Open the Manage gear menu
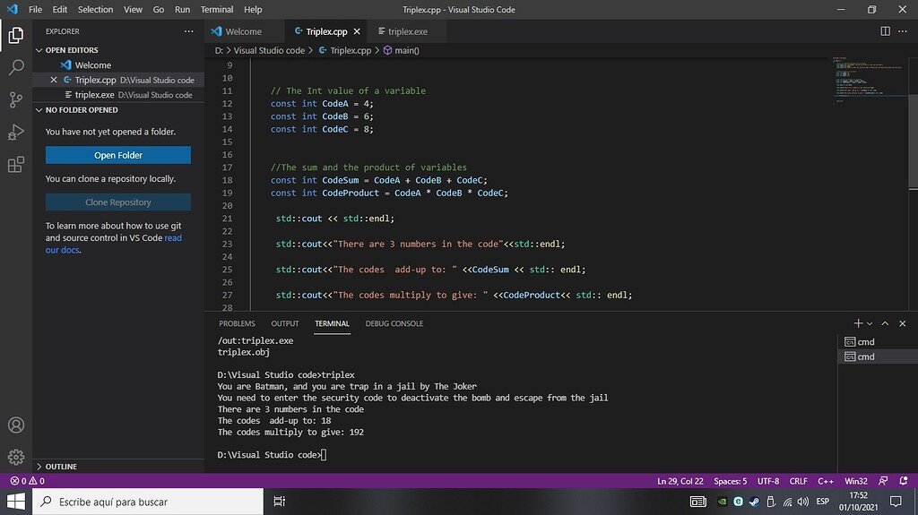Viewport: 918px width, 515px height. point(15,457)
